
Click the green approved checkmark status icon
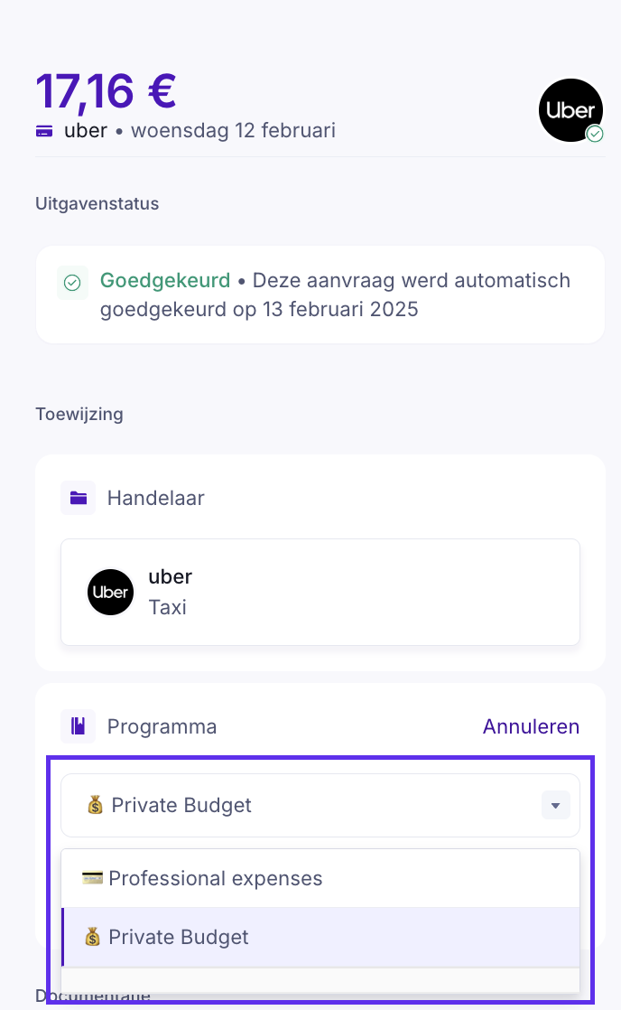pyautogui.click(x=72, y=284)
